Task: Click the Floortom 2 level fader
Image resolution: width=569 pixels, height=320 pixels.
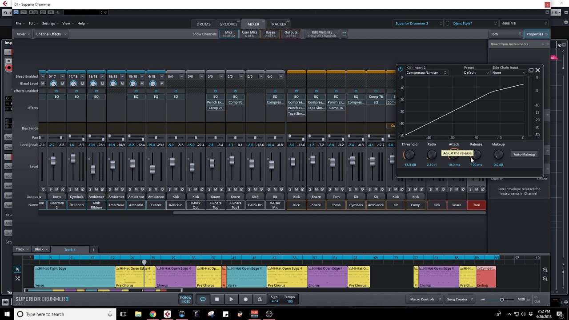Action: [53, 161]
